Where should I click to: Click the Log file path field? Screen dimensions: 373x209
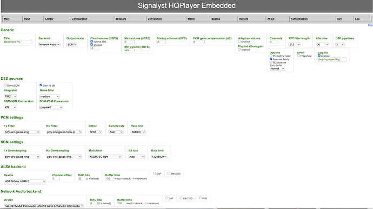point(332,59)
